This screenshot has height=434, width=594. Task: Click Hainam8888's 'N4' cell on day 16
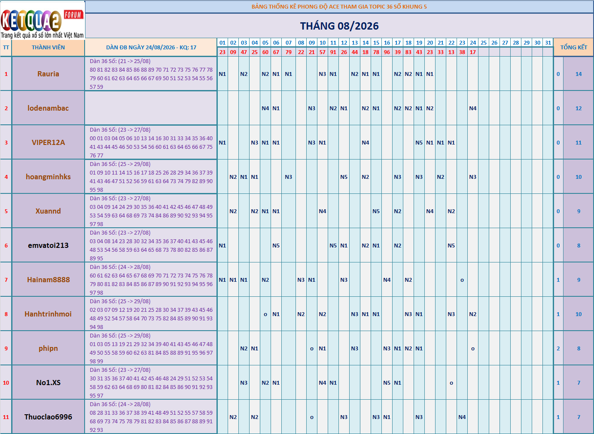click(x=387, y=280)
